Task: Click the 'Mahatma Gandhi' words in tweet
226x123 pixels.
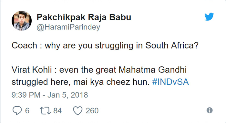Action: (153, 70)
